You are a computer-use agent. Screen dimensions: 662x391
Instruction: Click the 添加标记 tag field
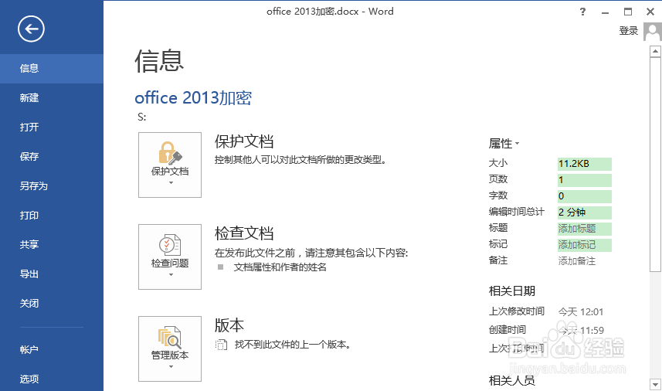[584, 245]
